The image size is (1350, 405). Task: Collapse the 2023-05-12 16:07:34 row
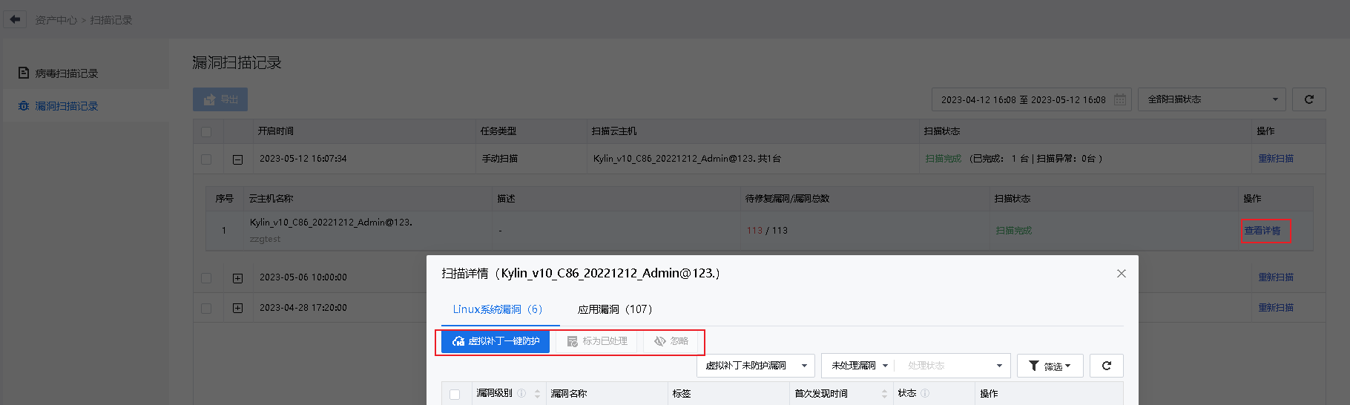(237, 159)
